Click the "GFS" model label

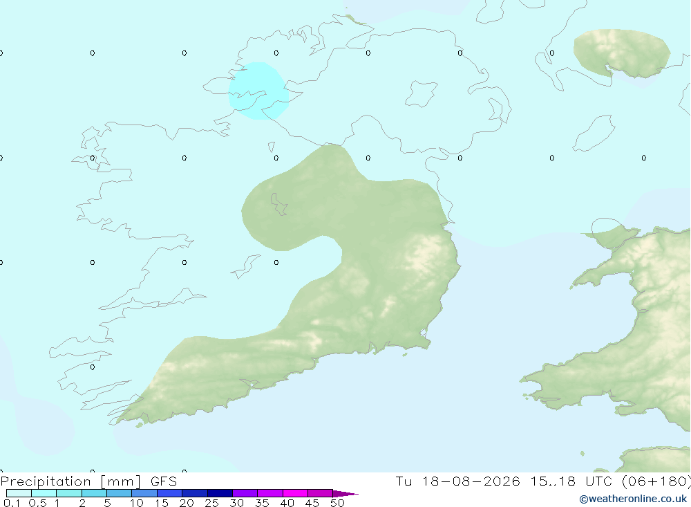pyautogui.click(x=164, y=481)
